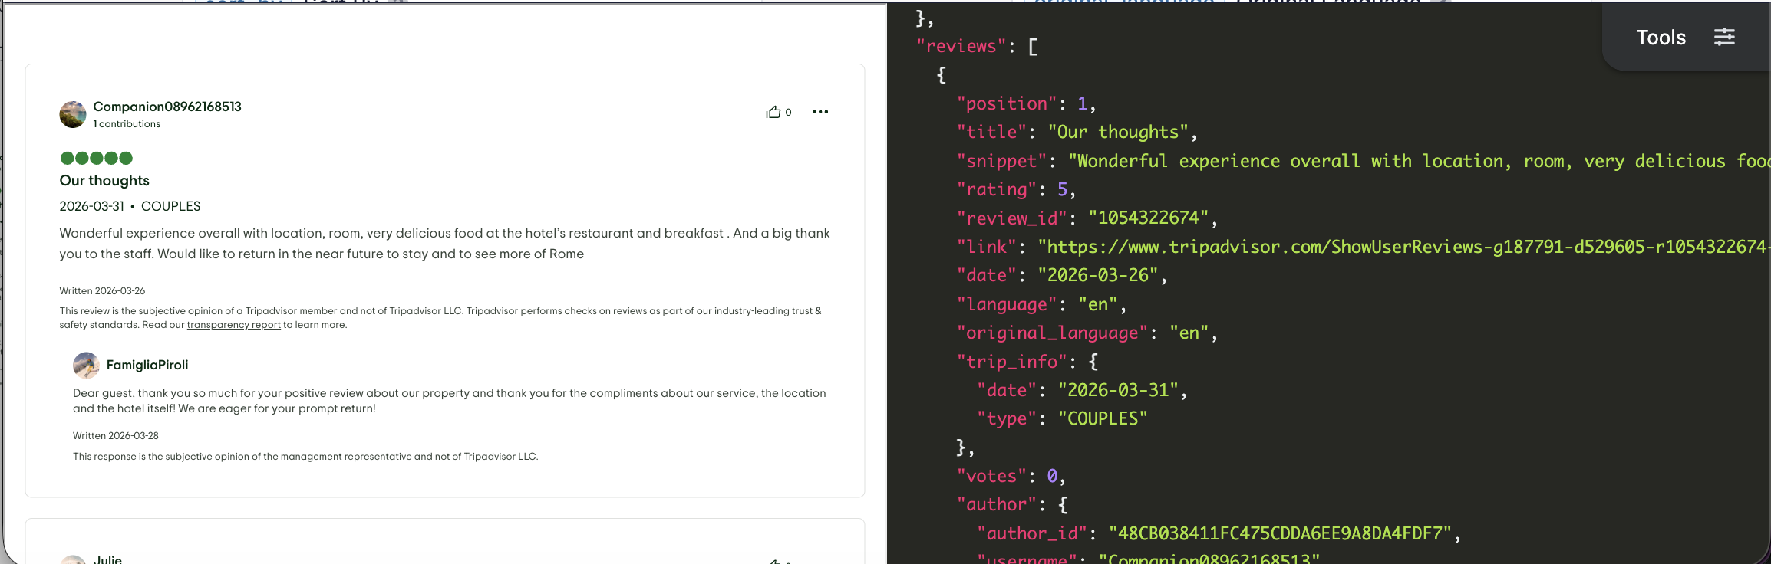
Task: Click the five-dot green rating bubbles
Action: [97, 158]
